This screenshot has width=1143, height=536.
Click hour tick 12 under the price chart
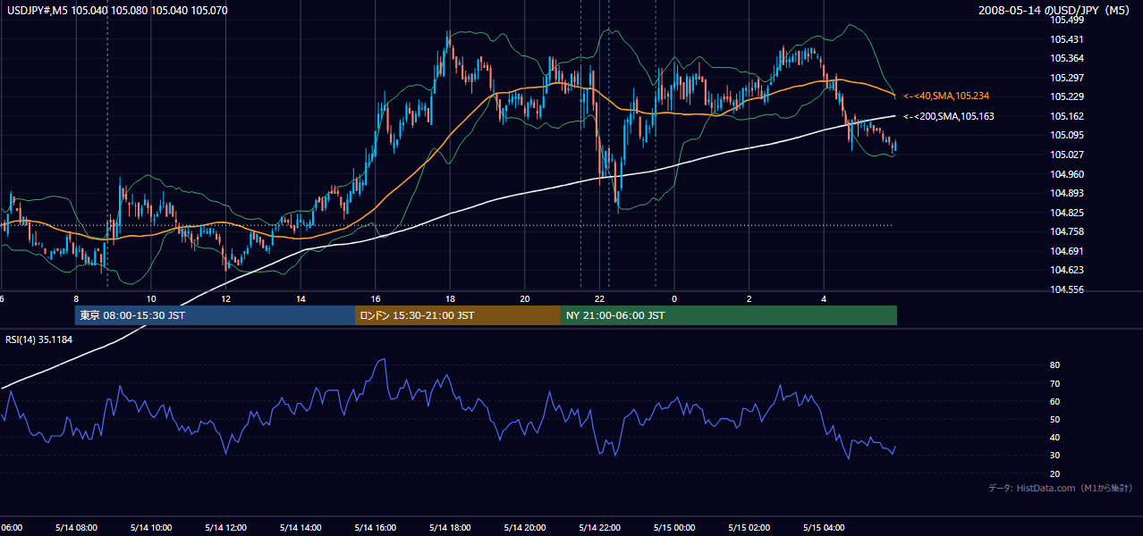(225, 298)
